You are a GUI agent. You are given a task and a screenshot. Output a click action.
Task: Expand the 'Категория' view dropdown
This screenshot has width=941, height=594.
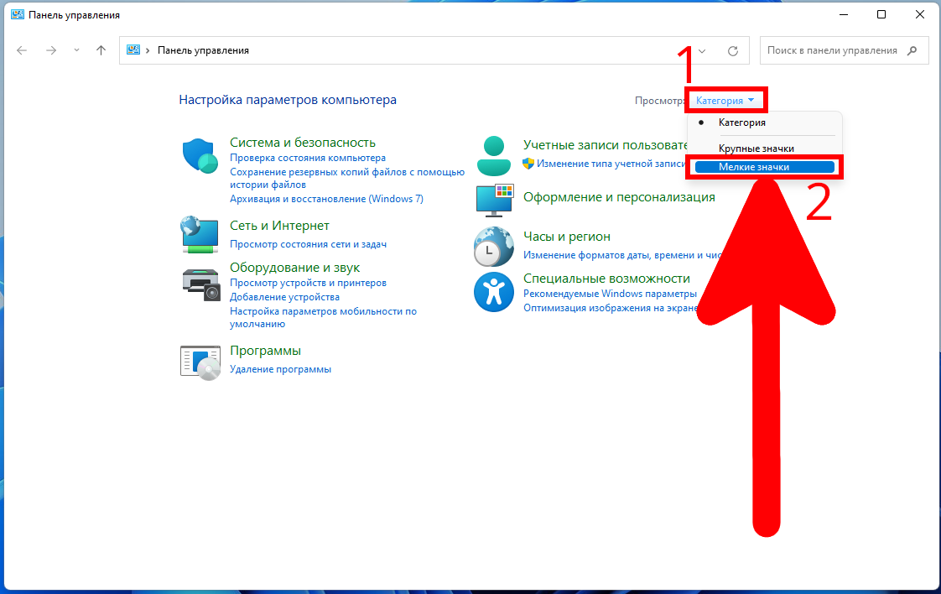click(725, 101)
